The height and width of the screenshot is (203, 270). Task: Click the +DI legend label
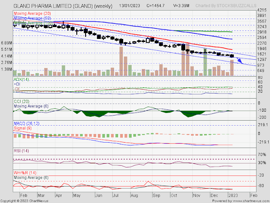point(17,84)
